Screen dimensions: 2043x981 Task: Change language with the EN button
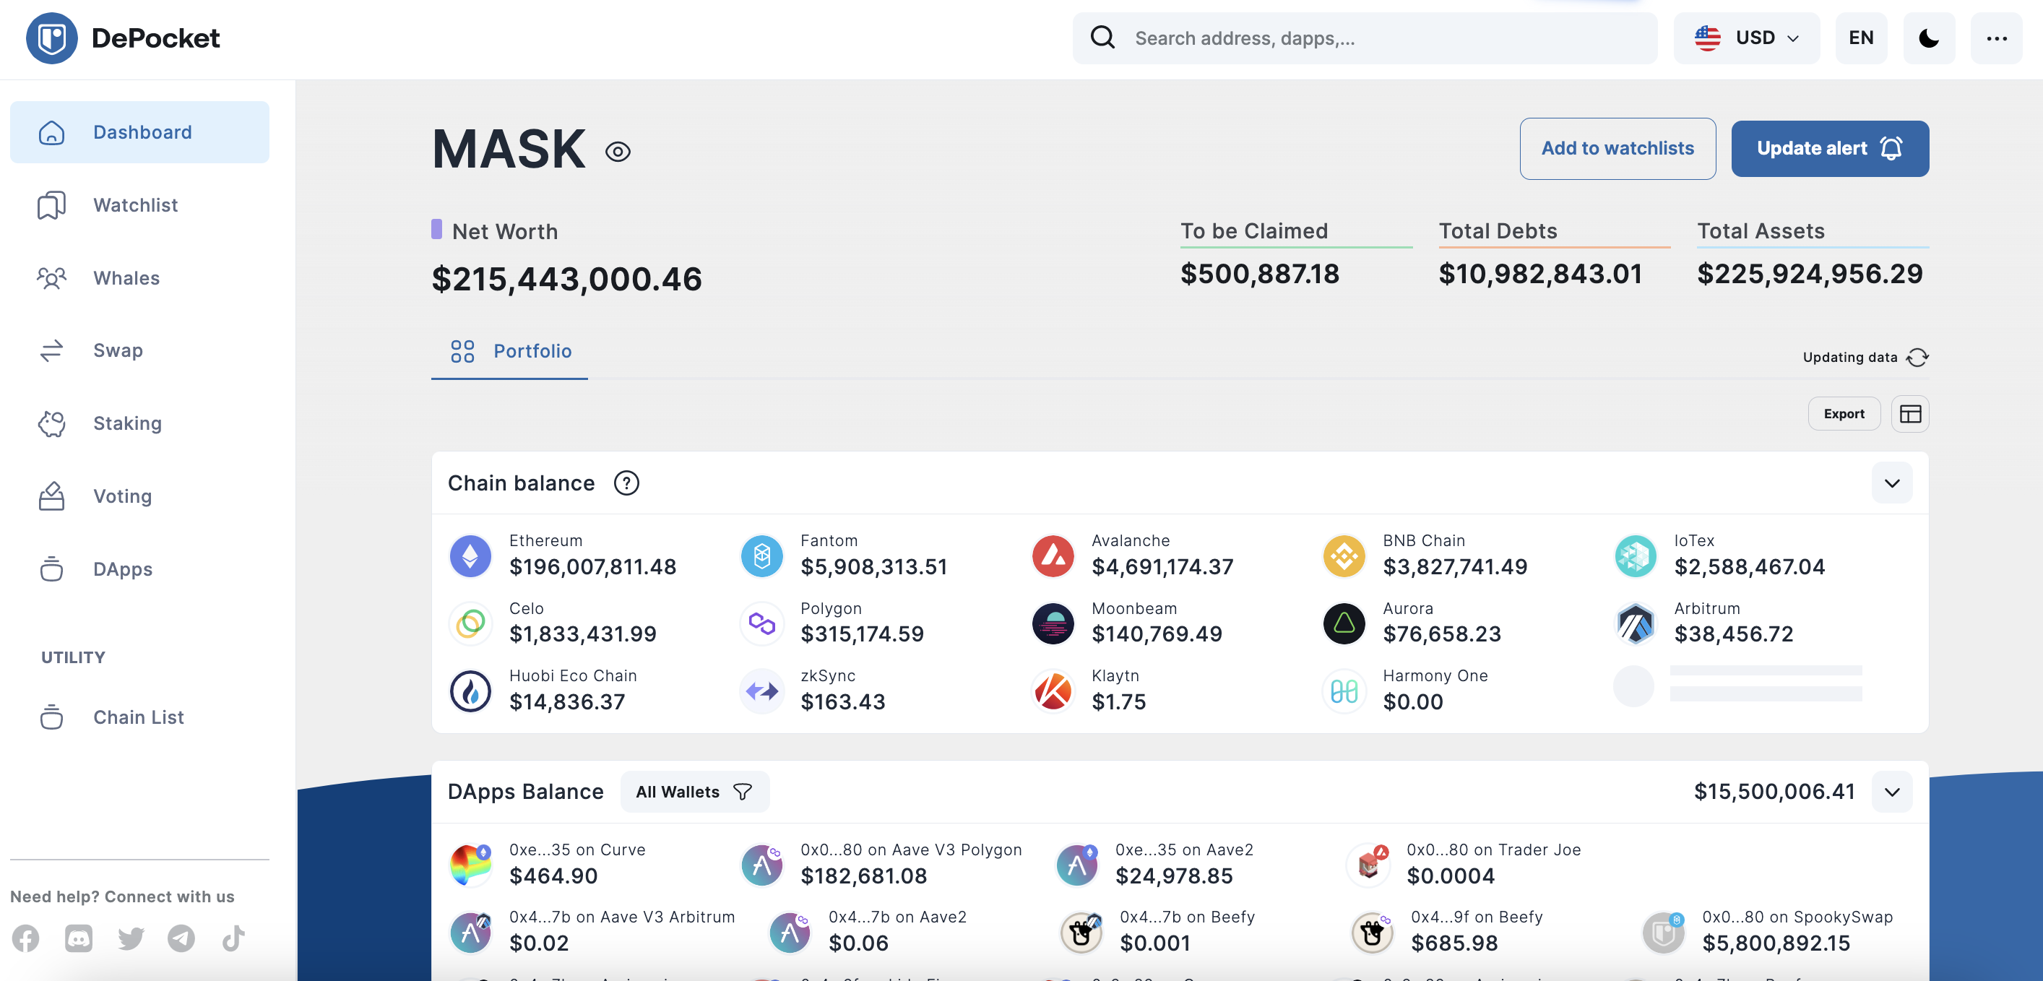click(x=1861, y=38)
